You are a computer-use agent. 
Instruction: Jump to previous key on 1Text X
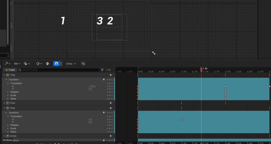108,86
